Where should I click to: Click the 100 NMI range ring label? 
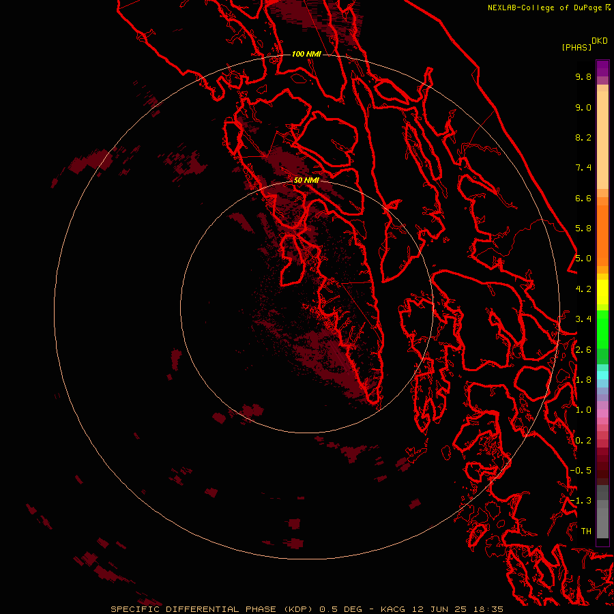click(306, 54)
